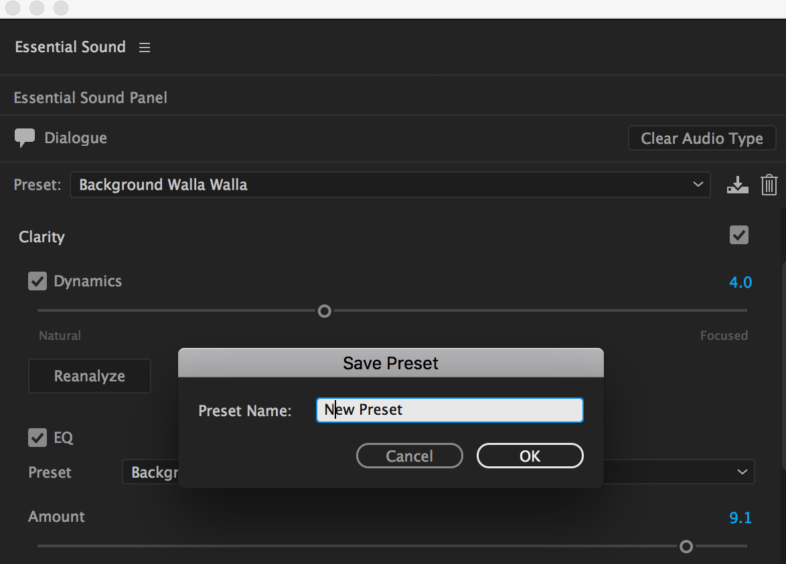Click the EQ Amount slider handle

686,547
